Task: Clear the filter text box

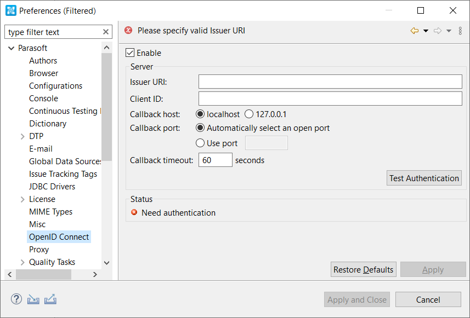Action: tap(106, 32)
